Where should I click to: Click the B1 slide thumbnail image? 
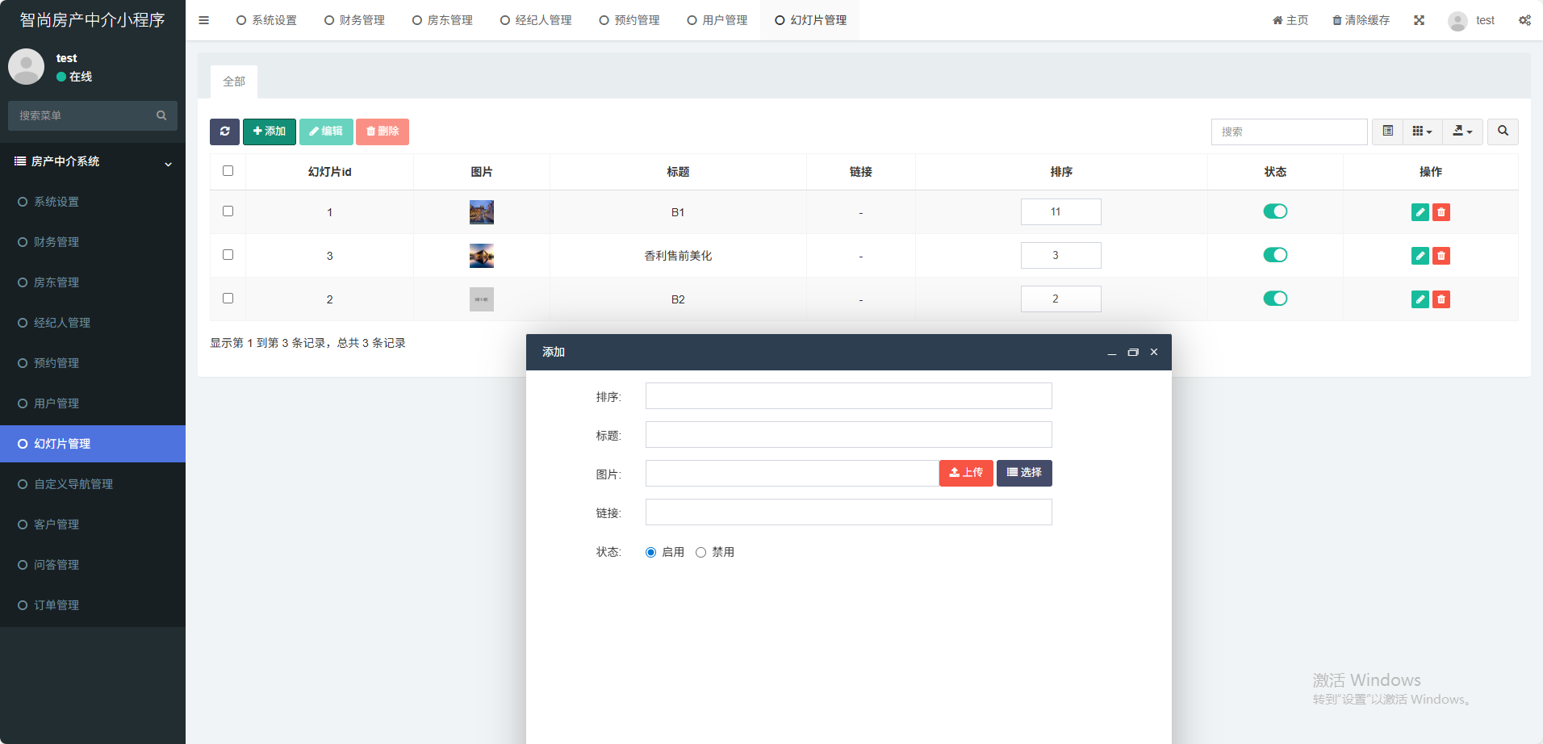tap(482, 212)
